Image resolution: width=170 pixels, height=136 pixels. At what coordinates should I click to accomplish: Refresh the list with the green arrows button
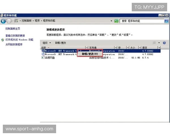click(x=116, y=21)
